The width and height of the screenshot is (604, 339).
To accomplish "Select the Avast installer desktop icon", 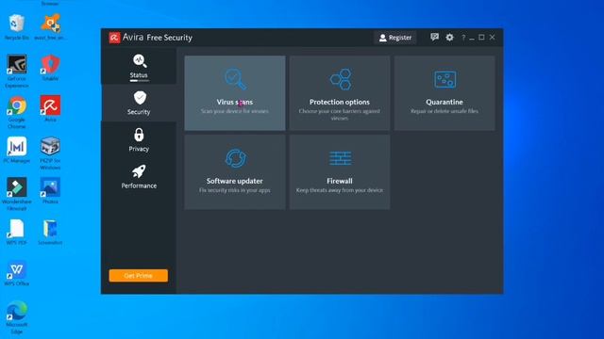I will pos(50,27).
